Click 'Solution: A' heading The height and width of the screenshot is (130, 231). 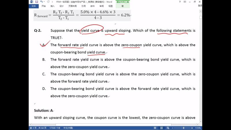(x=44, y=111)
